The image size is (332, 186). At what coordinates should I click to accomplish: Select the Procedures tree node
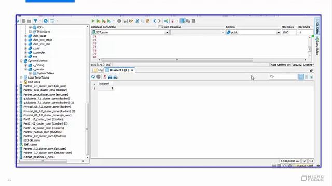(44, 32)
